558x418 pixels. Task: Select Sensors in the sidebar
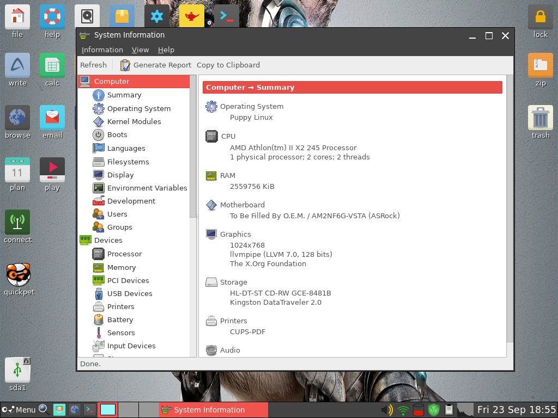point(121,333)
